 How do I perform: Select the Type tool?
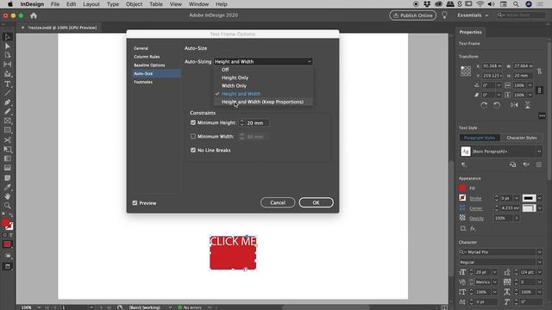8,84
